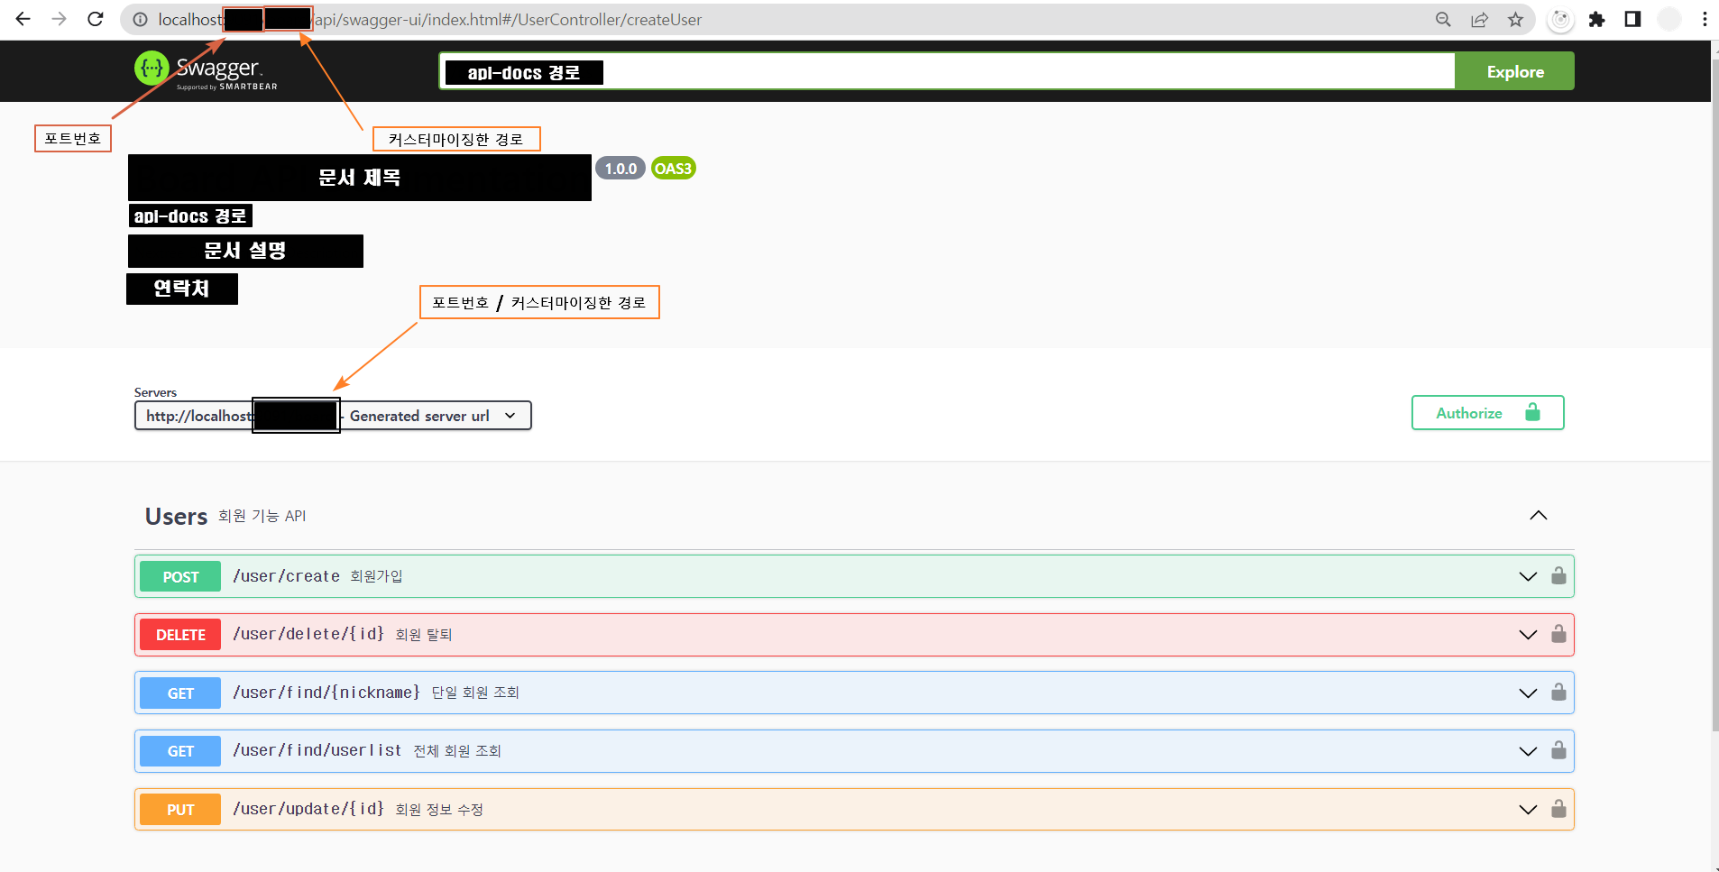Open the Chrome three-dot menu
This screenshot has width=1719, height=872.
(x=1705, y=19)
